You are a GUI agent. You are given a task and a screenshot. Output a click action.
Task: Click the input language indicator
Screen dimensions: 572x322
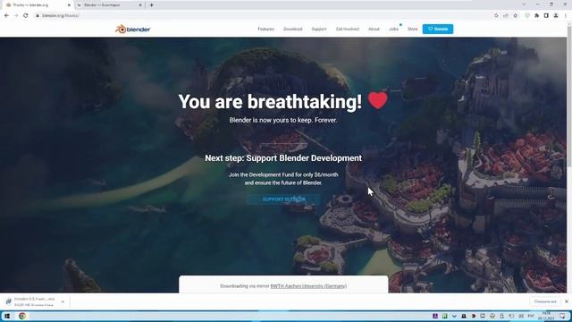(531, 316)
